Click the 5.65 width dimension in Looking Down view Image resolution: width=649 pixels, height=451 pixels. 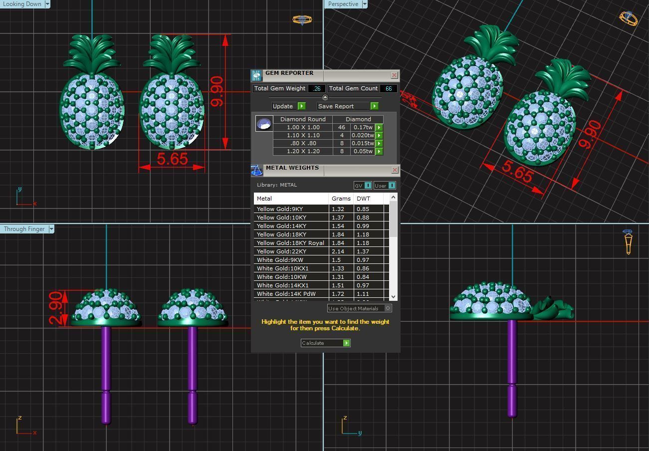[x=172, y=159]
